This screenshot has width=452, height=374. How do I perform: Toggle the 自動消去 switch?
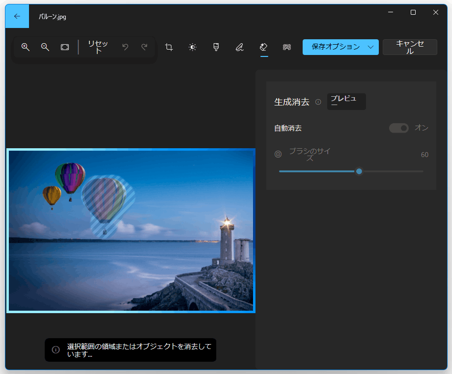click(399, 128)
